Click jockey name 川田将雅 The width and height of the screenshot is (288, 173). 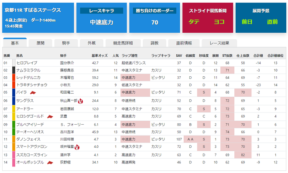[67, 139]
